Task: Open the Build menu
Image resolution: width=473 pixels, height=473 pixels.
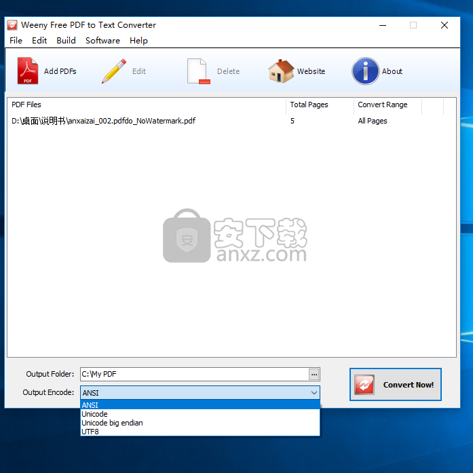Action: pyautogui.click(x=66, y=41)
